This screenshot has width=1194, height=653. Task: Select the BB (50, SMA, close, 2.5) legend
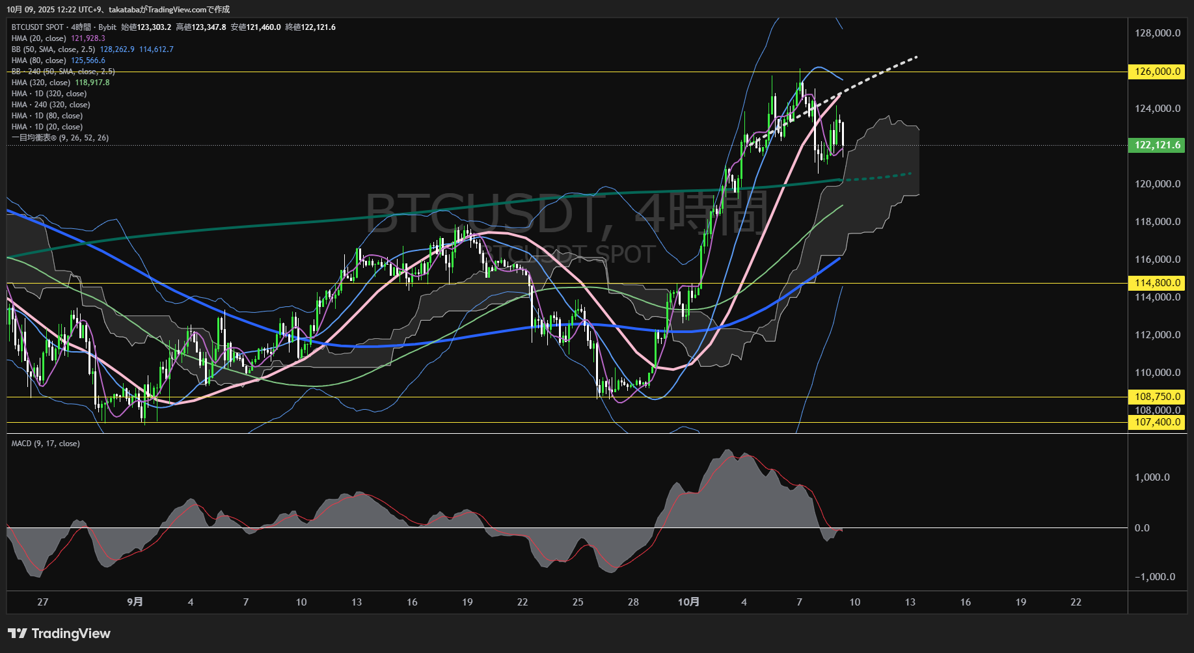pos(53,49)
